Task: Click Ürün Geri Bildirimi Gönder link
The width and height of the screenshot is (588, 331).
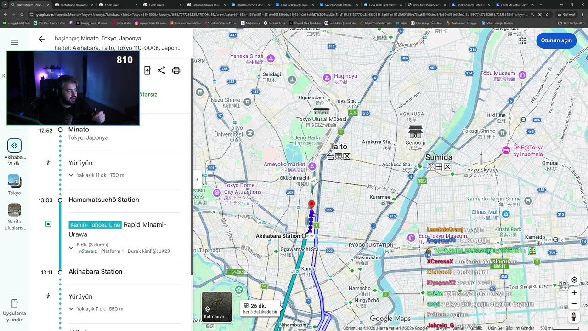Action: coord(511,328)
